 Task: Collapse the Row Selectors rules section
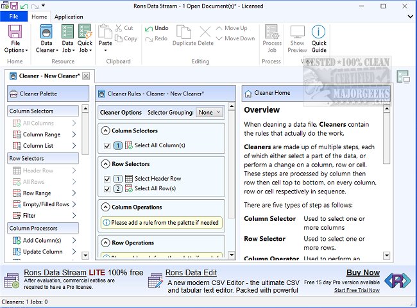[x=106, y=164]
